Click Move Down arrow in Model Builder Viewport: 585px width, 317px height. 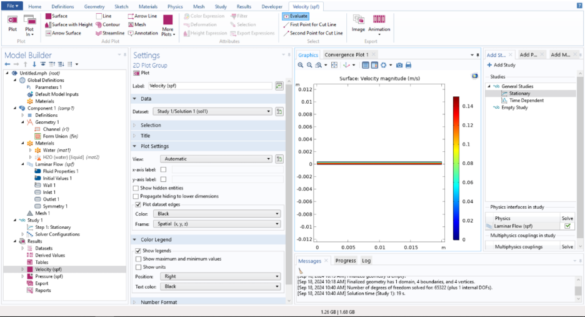pyautogui.click(x=34, y=64)
